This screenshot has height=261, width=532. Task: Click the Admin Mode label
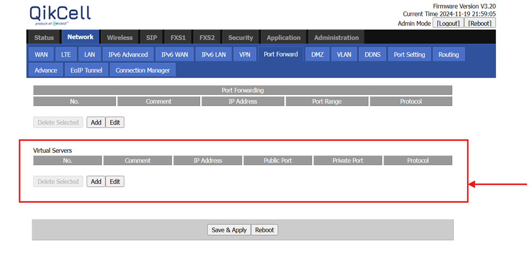(x=414, y=23)
